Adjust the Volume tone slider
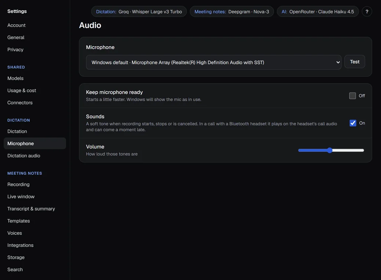Image resolution: width=381 pixels, height=280 pixels. [331, 150]
